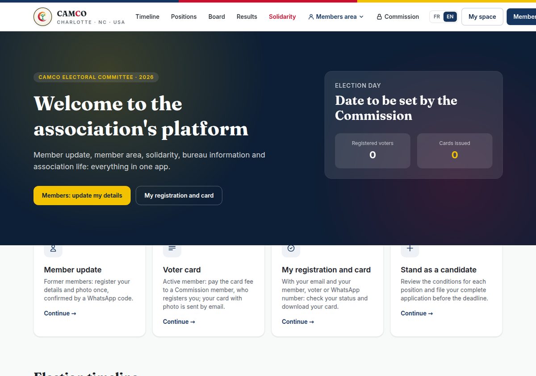Click the 'Welcome to the association's platform' headline

tap(141, 116)
